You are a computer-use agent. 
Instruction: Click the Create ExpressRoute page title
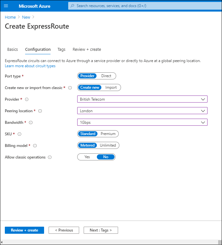click(x=37, y=26)
